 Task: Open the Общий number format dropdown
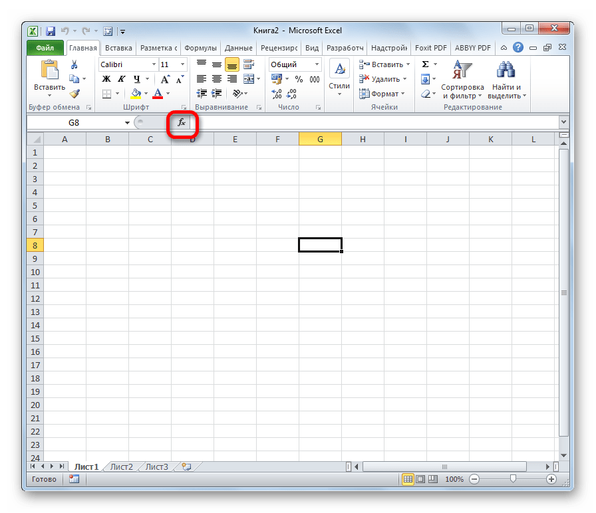point(317,64)
